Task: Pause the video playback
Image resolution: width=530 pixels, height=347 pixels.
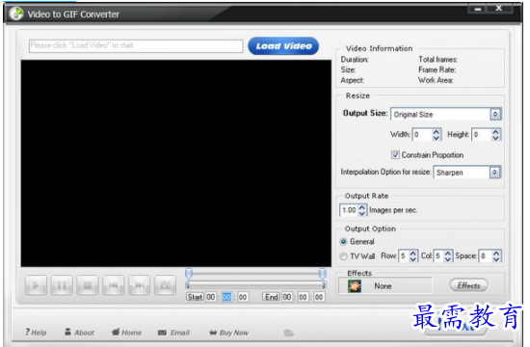Action: [62, 285]
